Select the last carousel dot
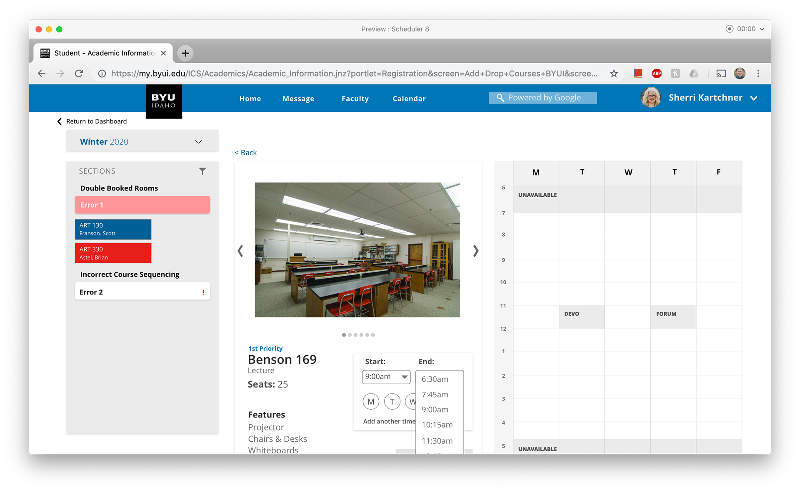The width and height of the screenshot is (800, 492). click(x=373, y=335)
